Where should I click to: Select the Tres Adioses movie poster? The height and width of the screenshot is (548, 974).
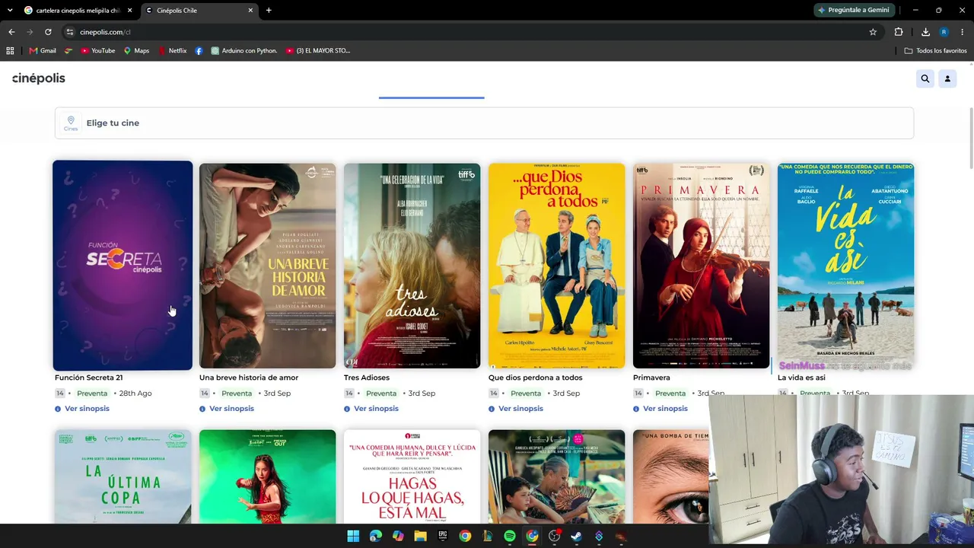(412, 266)
